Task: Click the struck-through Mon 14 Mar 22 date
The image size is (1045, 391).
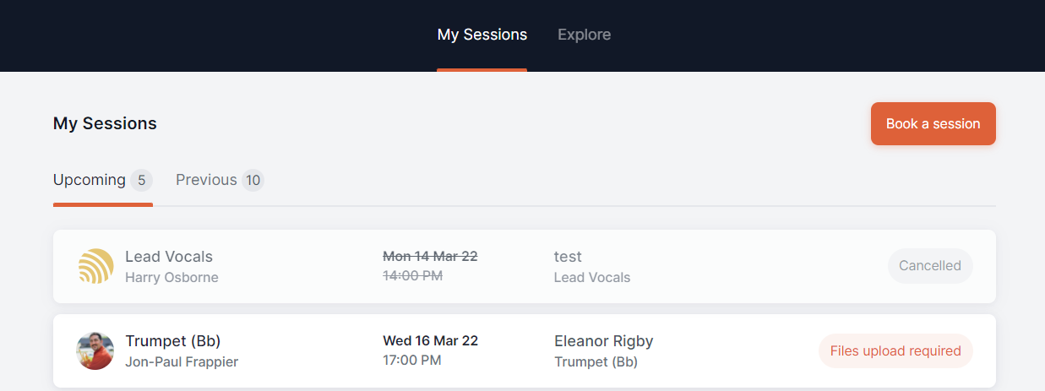Action: pos(430,256)
